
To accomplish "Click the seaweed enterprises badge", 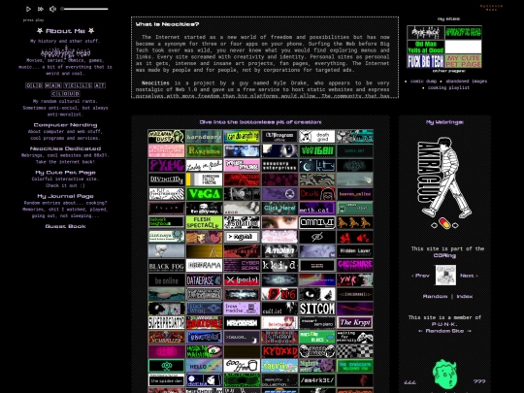I will point(279,165).
